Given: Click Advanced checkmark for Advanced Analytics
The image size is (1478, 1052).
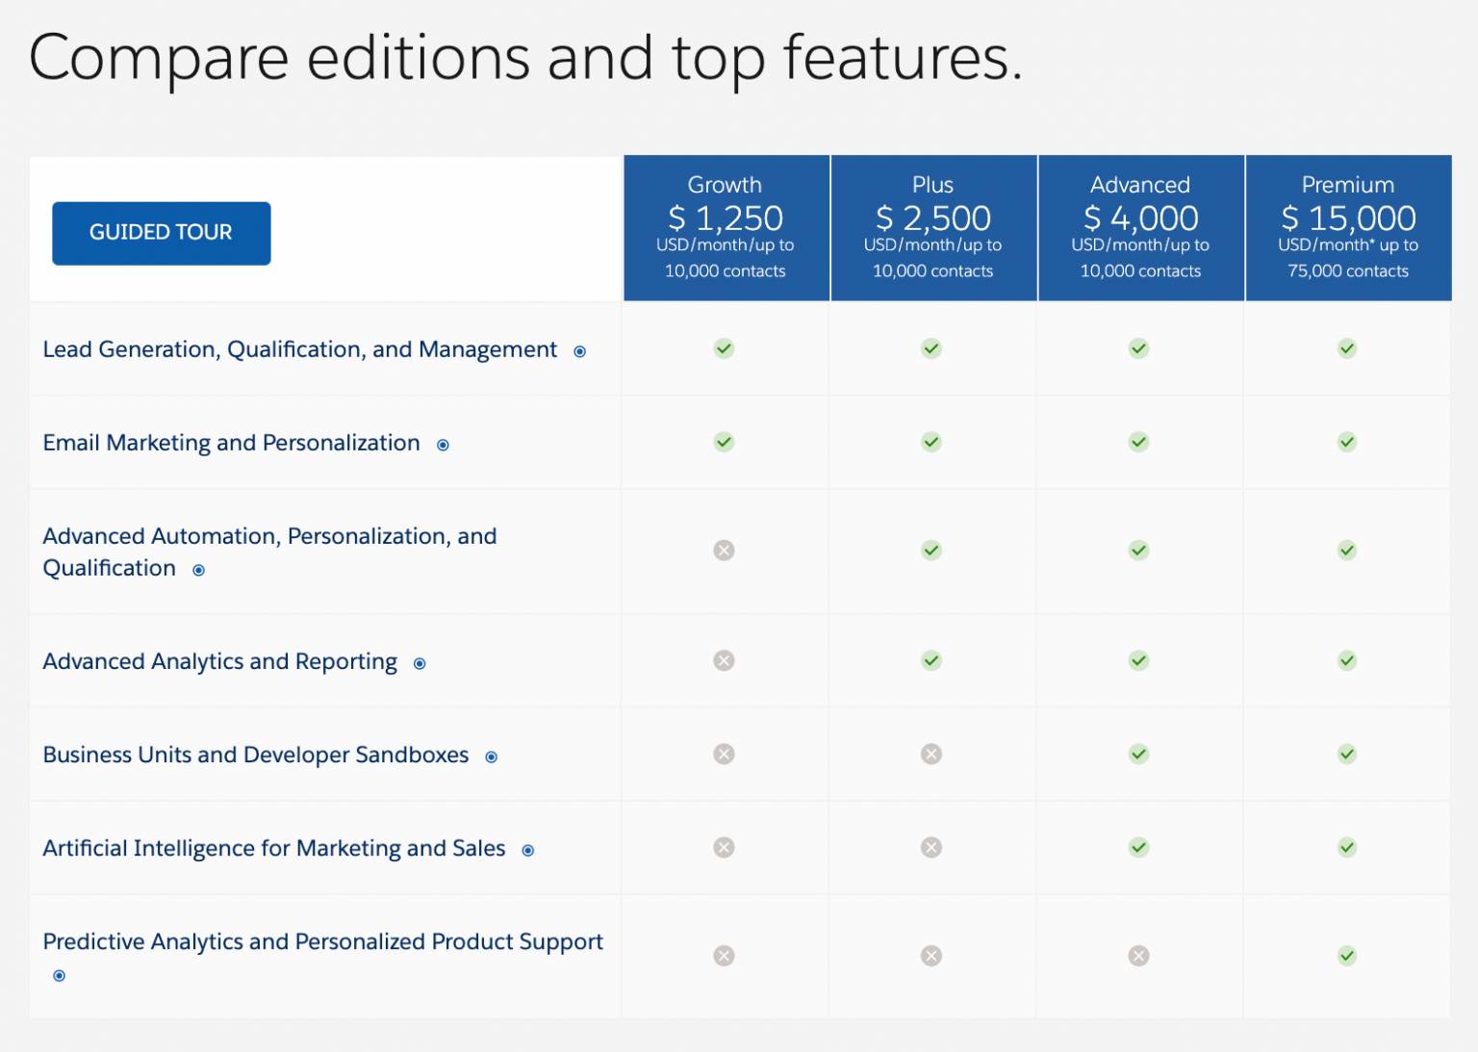Looking at the screenshot, I should pos(1138,660).
